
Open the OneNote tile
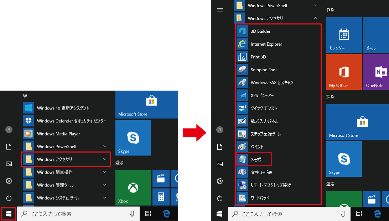click(376, 72)
